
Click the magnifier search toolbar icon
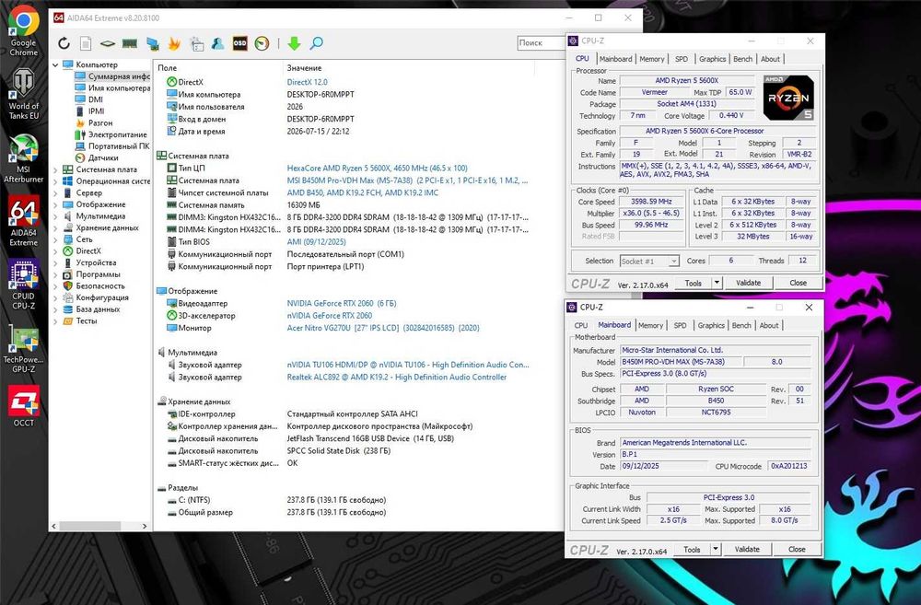pyautogui.click(x=317, y=43)
